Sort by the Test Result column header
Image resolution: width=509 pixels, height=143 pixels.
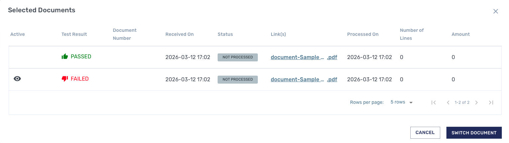(74, 34)
